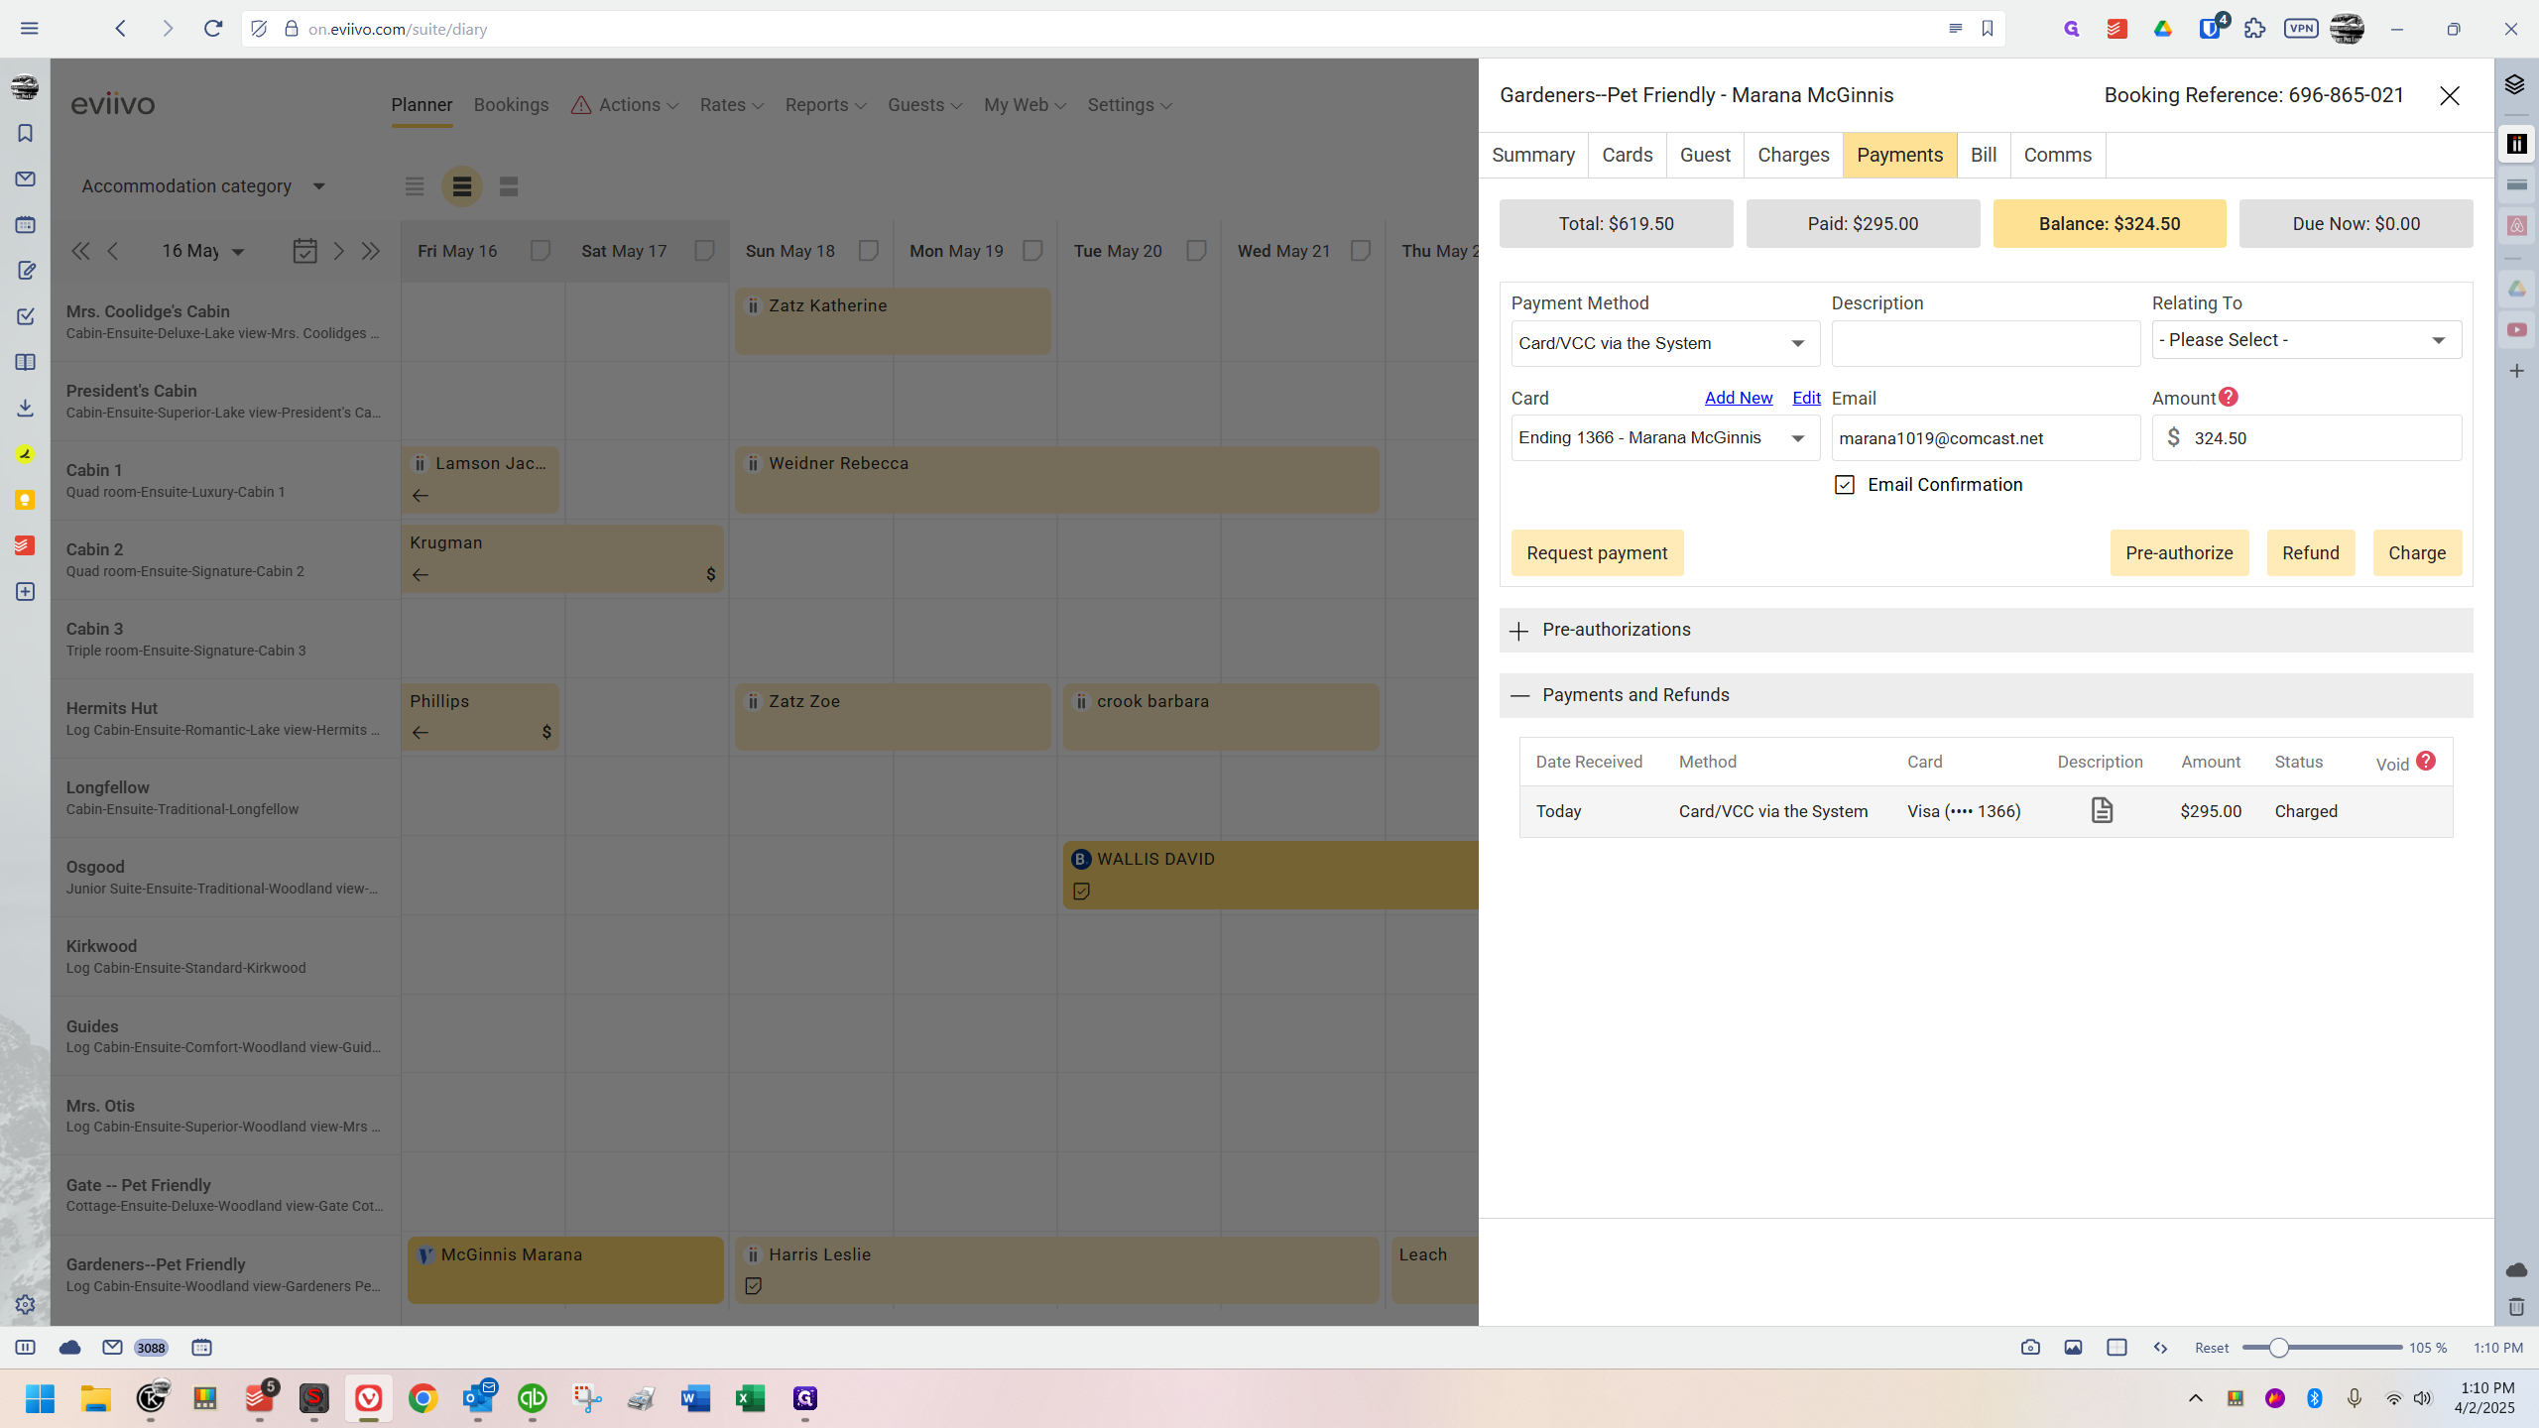
Task: Toggle the Email Confirmation checkbox
Action: [1844, 485]
